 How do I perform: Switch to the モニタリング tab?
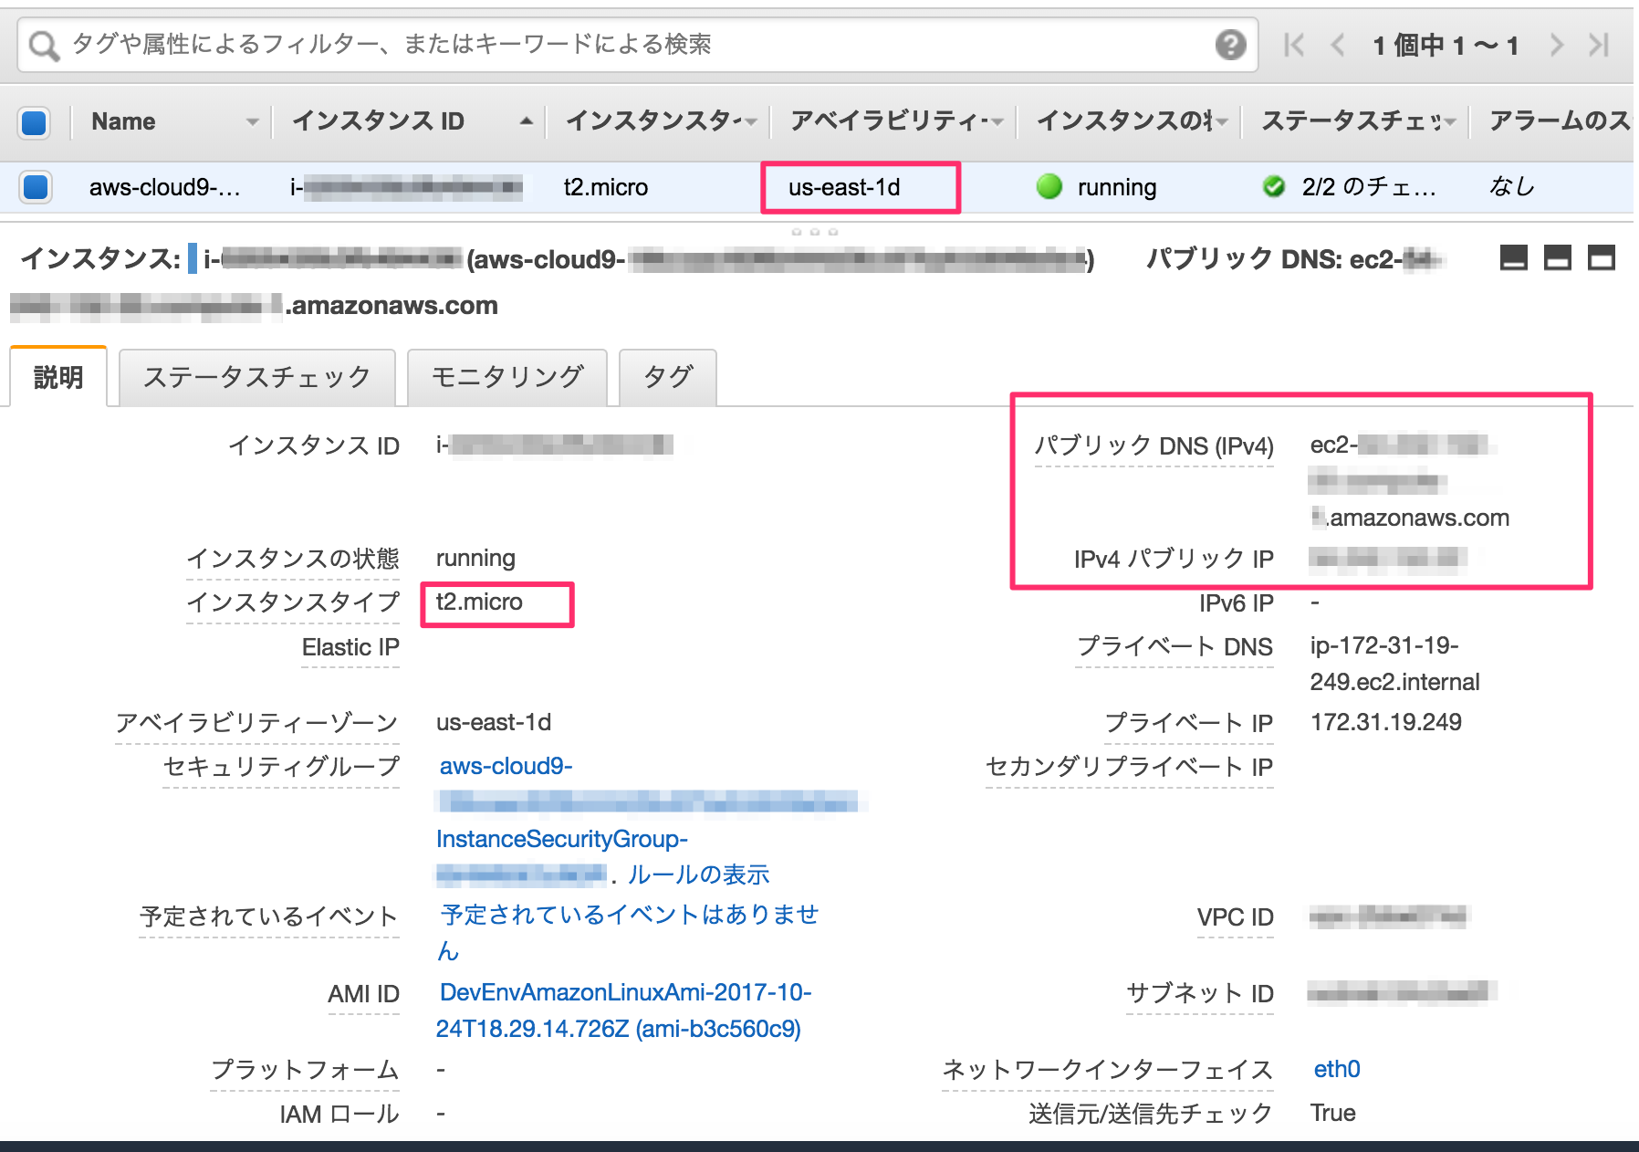[x=507, y=377]
